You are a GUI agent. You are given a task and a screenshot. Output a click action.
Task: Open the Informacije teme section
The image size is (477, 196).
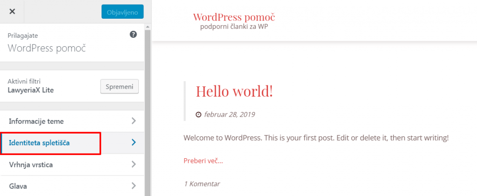(x=72, y=121)
